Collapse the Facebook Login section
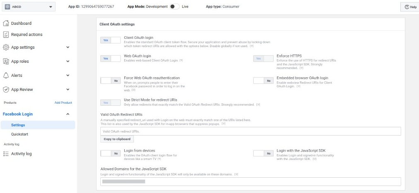The image size is (419, 193). (x=68, y=114)
